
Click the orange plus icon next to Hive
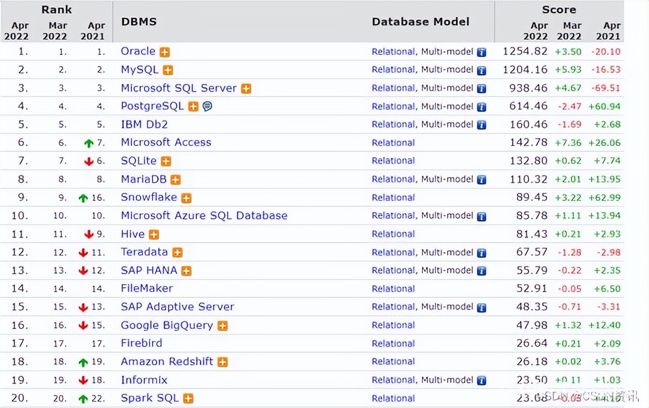click(x=154, y=234)
